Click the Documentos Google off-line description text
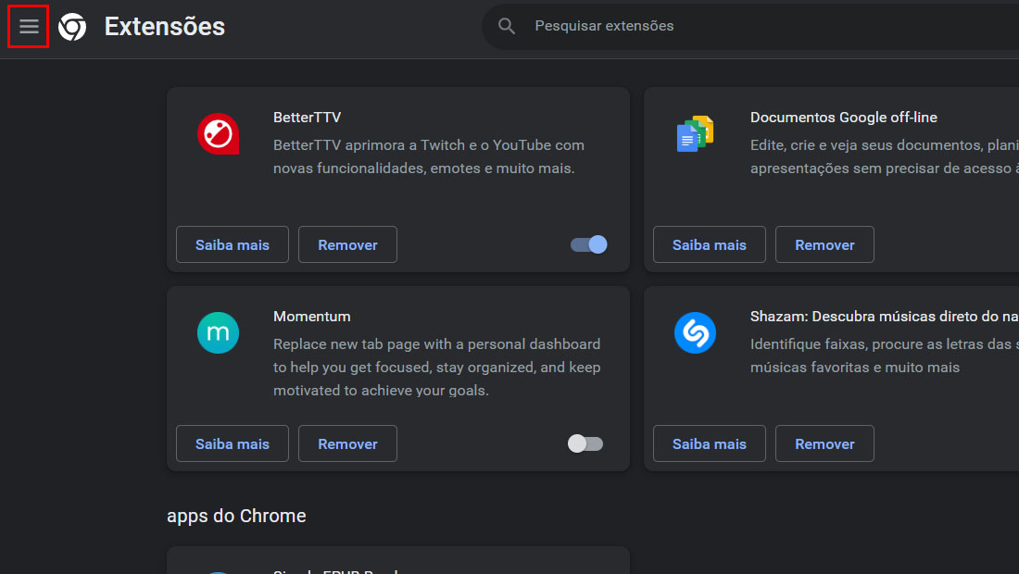 pyautogui.click(x=884, y=156)
